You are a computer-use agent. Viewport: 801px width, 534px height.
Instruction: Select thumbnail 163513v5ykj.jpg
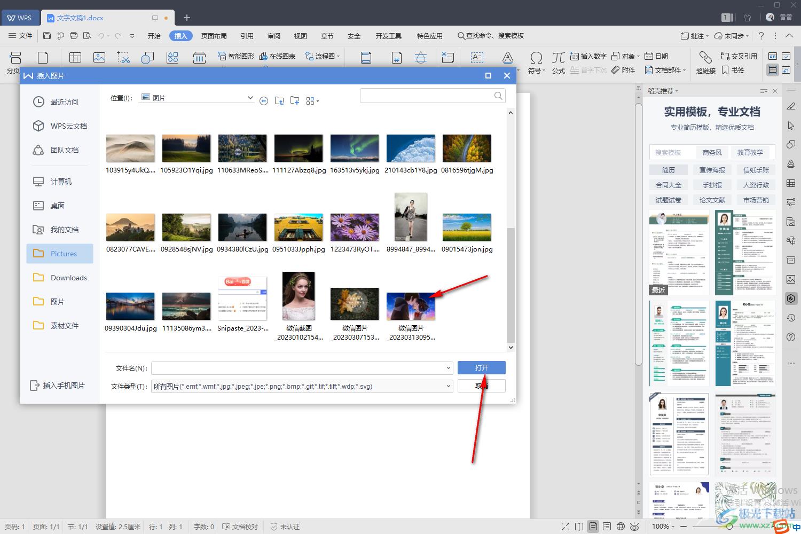[355, 148]
